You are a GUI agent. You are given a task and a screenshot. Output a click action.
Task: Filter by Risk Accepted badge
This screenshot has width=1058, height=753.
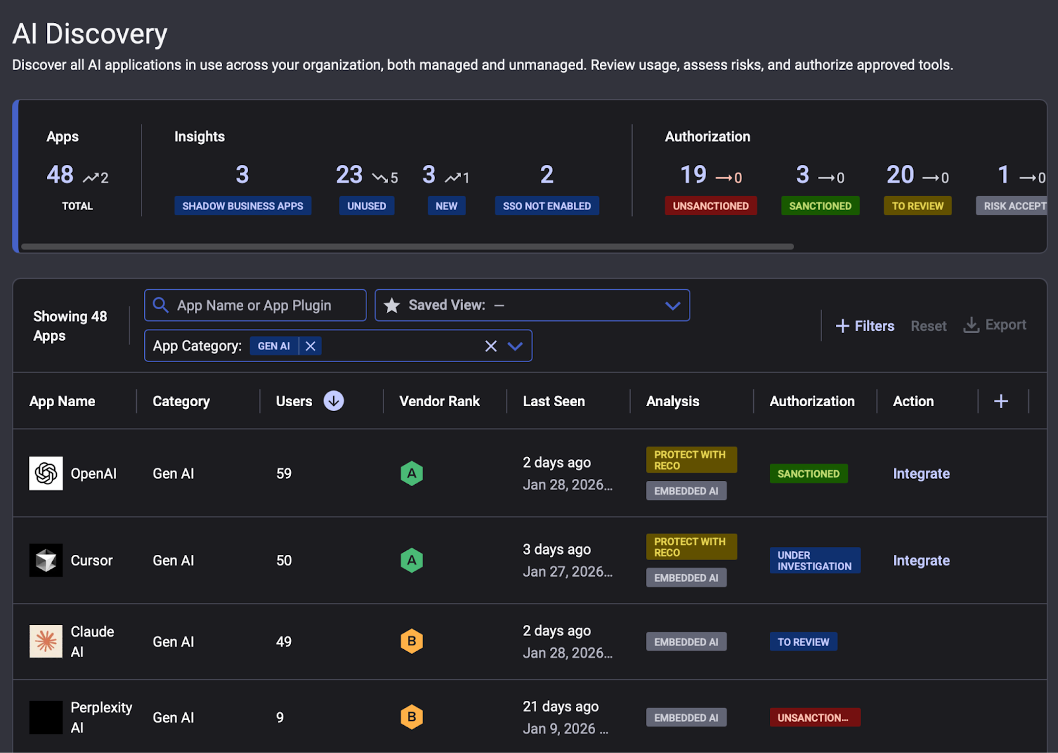click(x=1012, y=206)
